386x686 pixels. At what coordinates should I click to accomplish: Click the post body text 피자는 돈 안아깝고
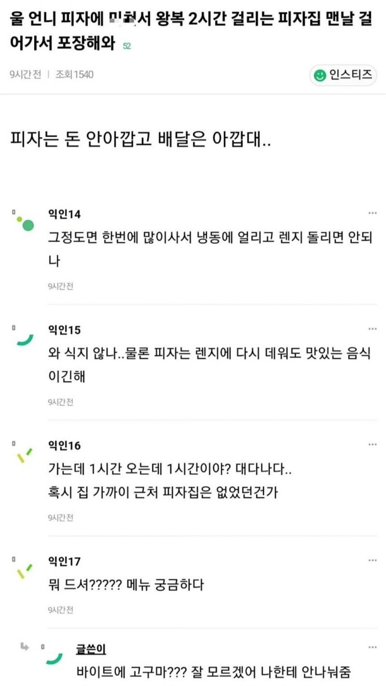141,139
